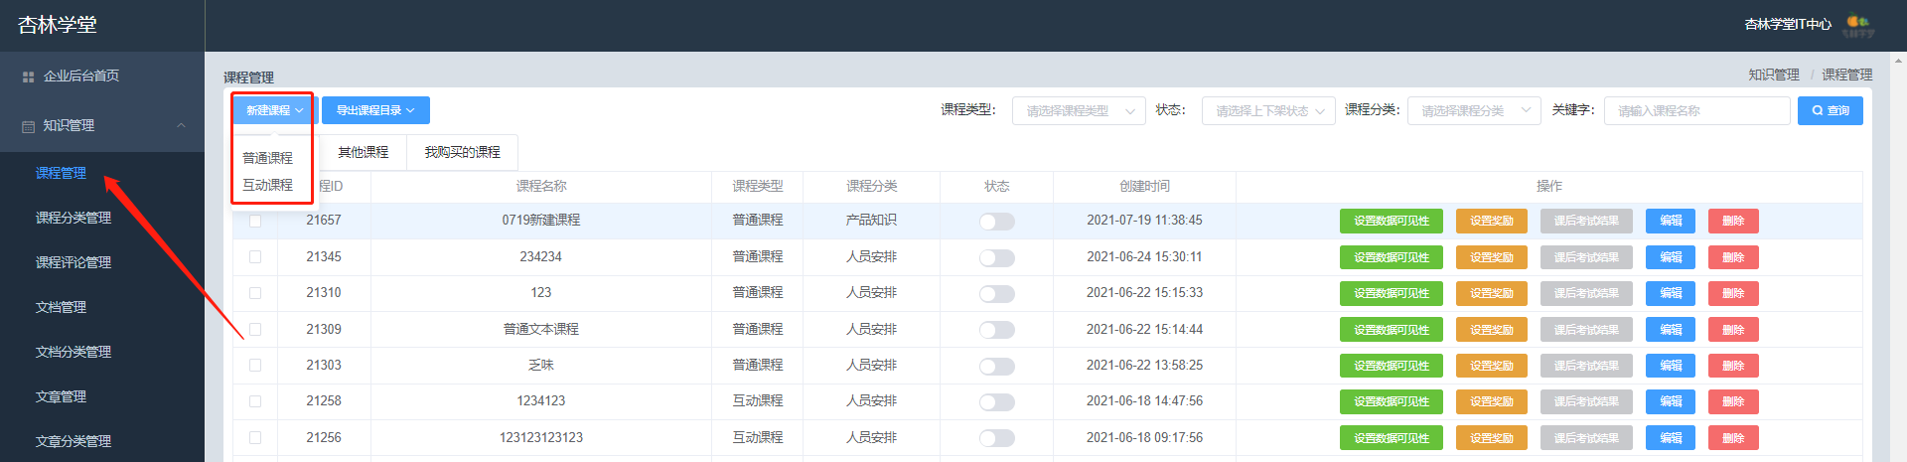Open 文档分类管理 in the sidebar
The height and width of the screenshot is (462, 1907).
click(x=73, y=352)
